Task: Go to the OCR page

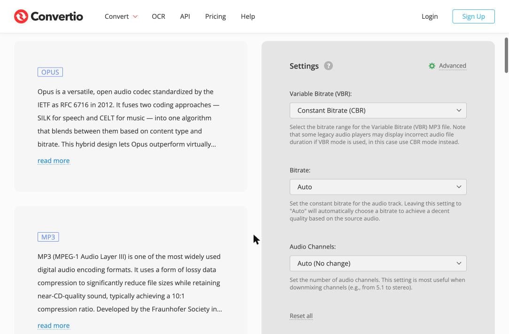Action: 158,16
